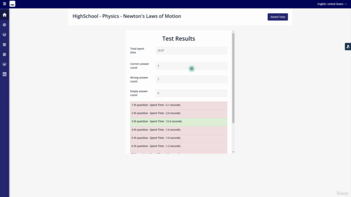Click the scrollbar down arrow

point(233,152)
